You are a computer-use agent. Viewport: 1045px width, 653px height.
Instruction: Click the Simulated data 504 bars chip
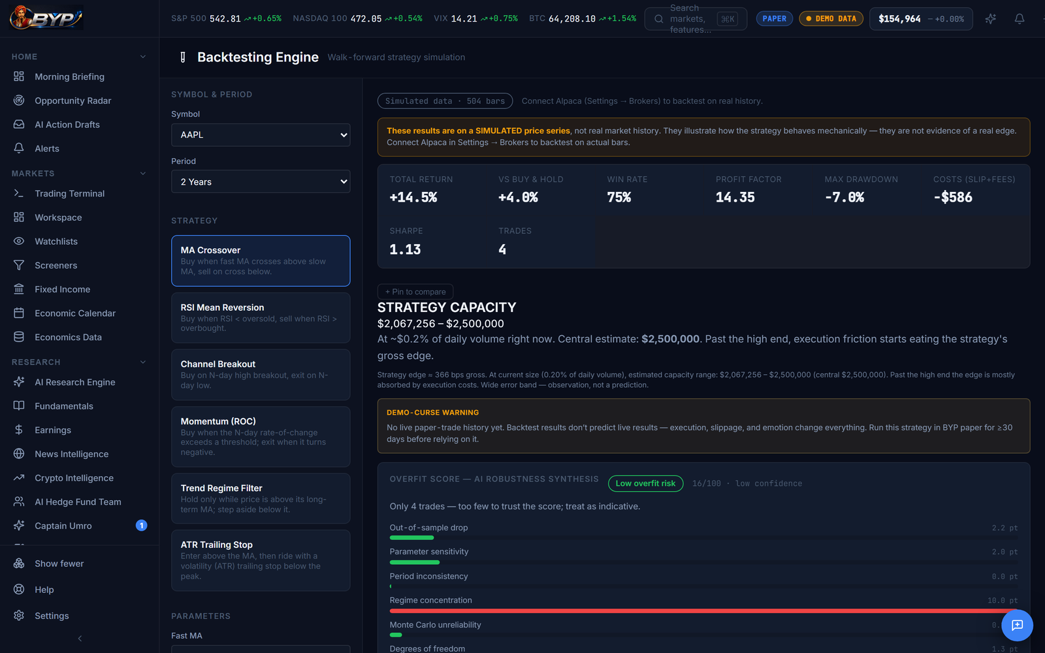[x=445, y=101]
